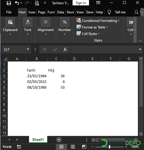Click the Sign in button
Viewport: 144px width, 150px height.
(x=81, y=3)
